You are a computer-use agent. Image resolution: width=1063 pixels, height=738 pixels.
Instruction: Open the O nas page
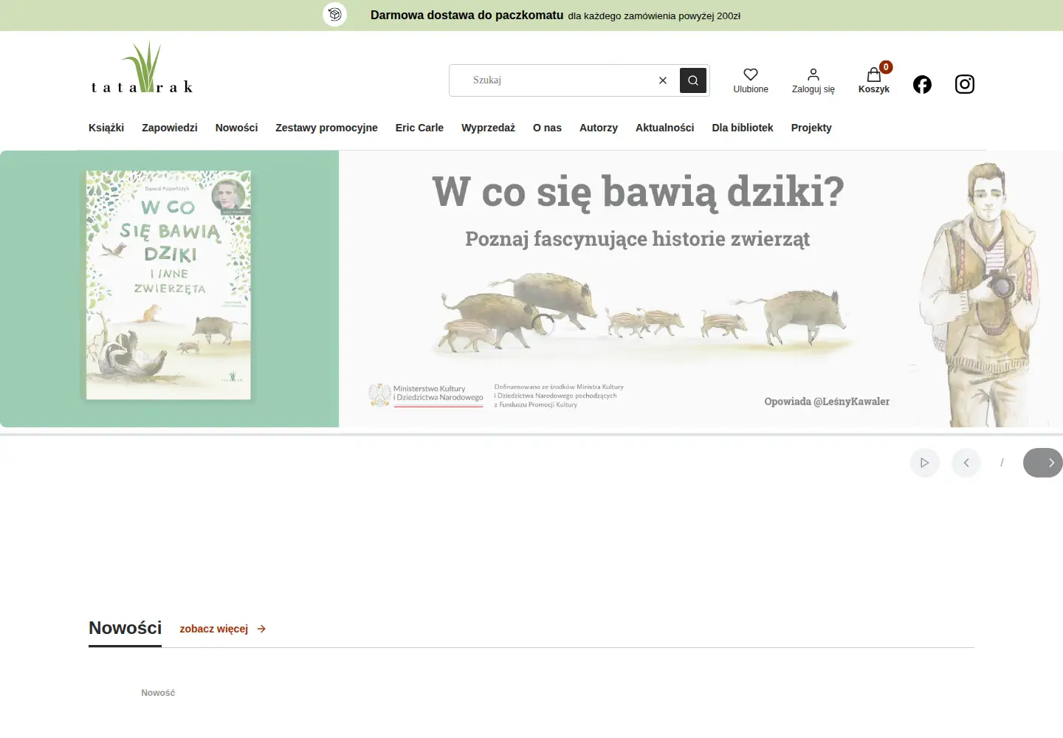547,128
